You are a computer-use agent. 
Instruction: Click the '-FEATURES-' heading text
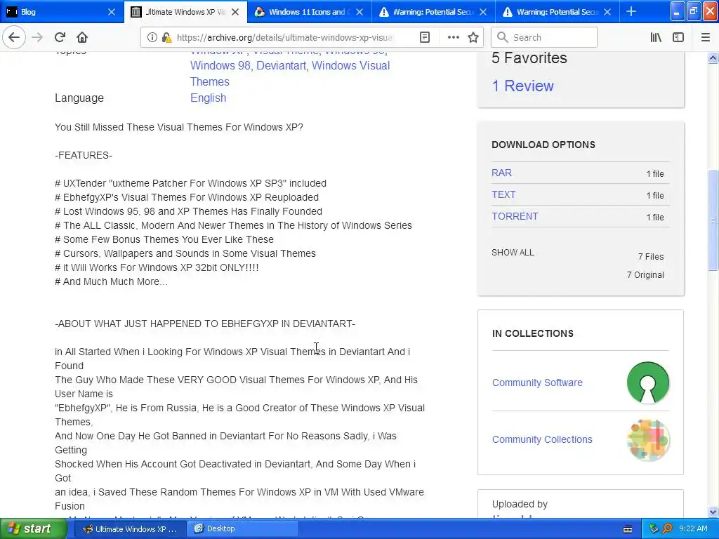click(x=84, y=155)
